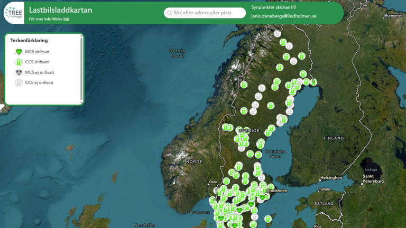This screenshot has height=228, width=406.
Task: Click the address search input field
Action: [x=209, y=13]
